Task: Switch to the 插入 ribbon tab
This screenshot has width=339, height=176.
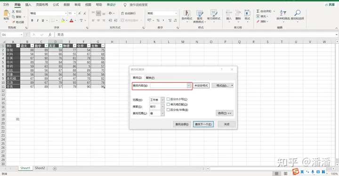Action: pyautogui.click(x=28, y=5)
